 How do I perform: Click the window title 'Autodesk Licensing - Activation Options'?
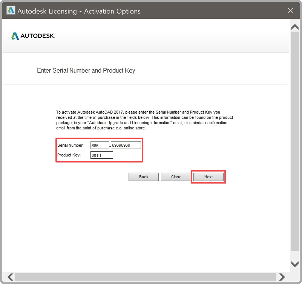coord(79,11)
